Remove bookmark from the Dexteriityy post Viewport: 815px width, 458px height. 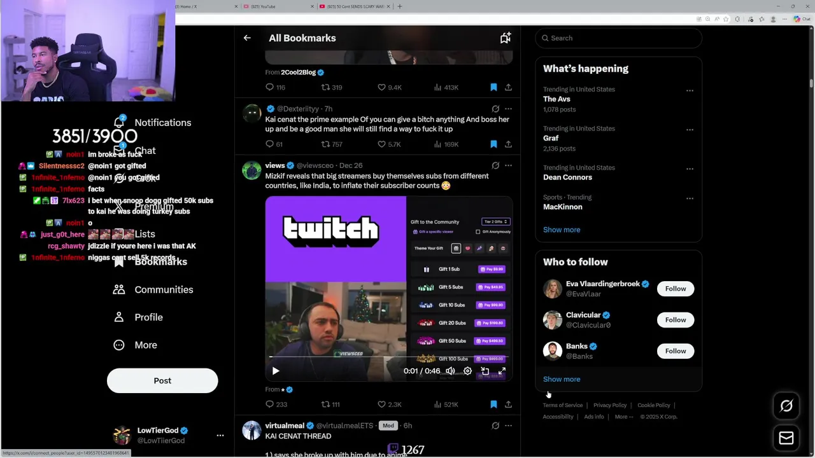click(493, 144)
